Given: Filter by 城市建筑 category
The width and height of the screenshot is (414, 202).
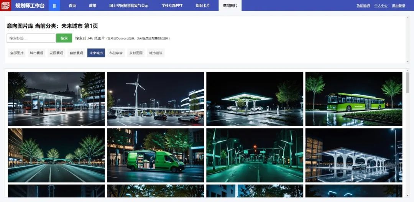Looking at the screenshot, I should [x=156, y=53].
